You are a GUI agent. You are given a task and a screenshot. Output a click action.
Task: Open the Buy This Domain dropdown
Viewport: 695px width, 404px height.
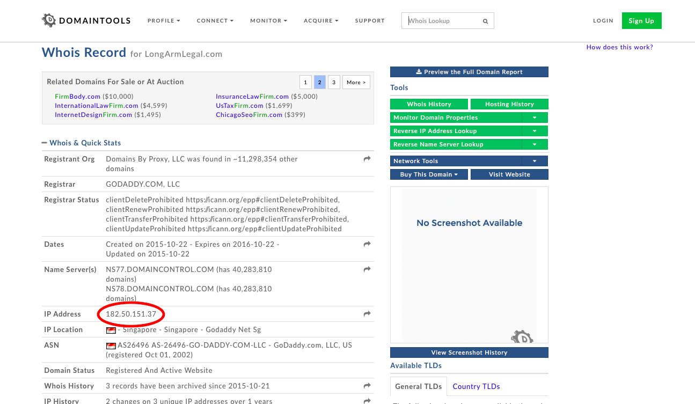(x=429, y=174)
